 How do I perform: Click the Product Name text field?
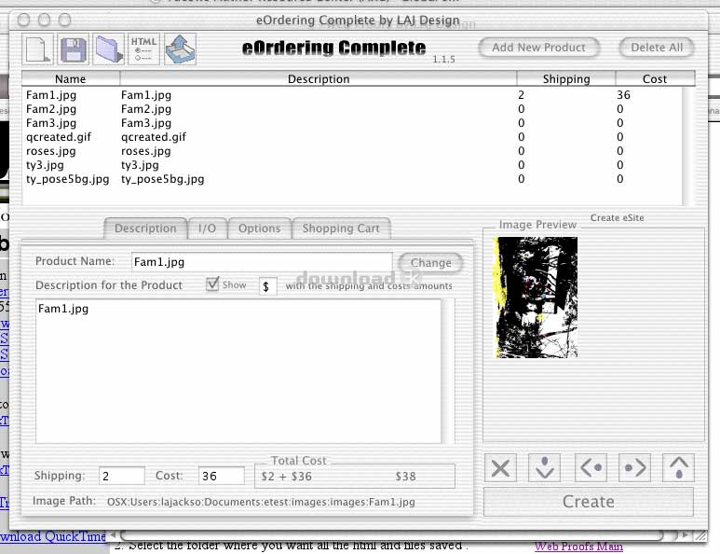[261, 263]
